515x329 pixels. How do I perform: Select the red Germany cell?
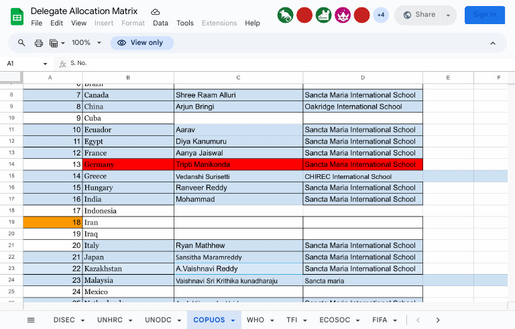(128, 164)
